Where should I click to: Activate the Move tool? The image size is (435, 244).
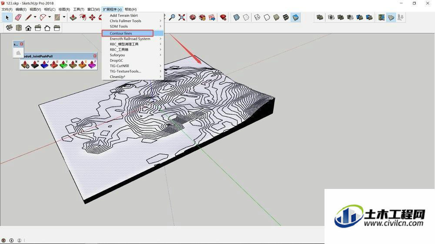(x=92, y=18)
